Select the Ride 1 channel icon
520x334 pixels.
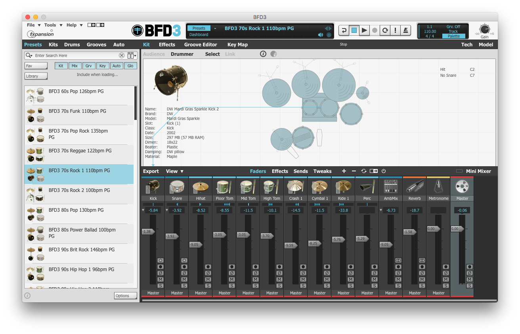click(343, 186)
